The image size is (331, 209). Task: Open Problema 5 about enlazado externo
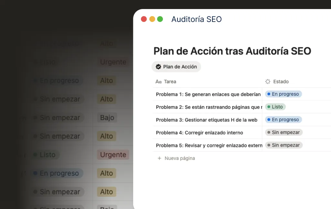click(x=208, y=145)
